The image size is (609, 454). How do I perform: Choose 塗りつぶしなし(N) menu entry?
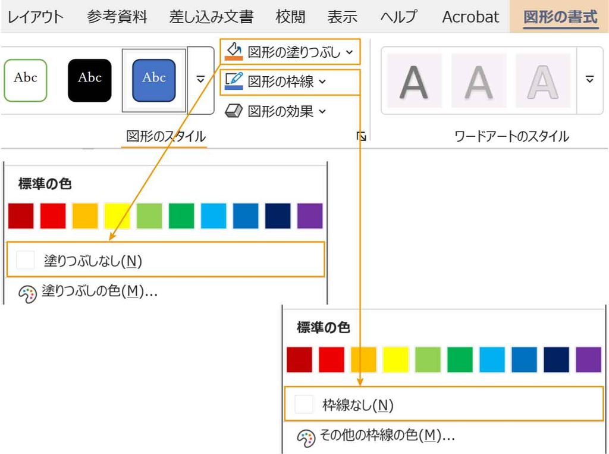(165, 259)
